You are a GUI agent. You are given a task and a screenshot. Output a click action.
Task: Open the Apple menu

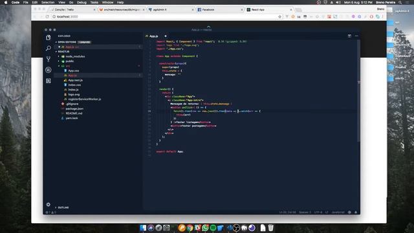[x=6, y=3]
